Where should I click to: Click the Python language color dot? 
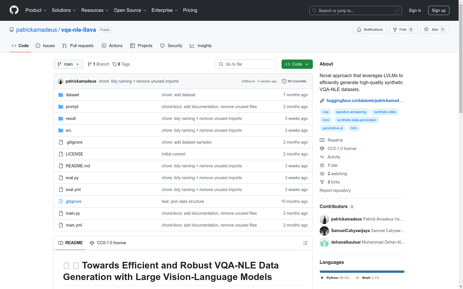322,278
